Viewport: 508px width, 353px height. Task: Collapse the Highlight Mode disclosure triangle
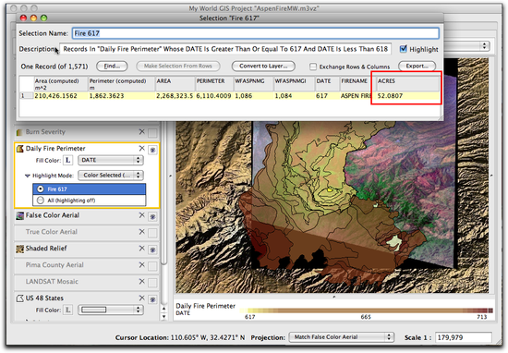28,176
